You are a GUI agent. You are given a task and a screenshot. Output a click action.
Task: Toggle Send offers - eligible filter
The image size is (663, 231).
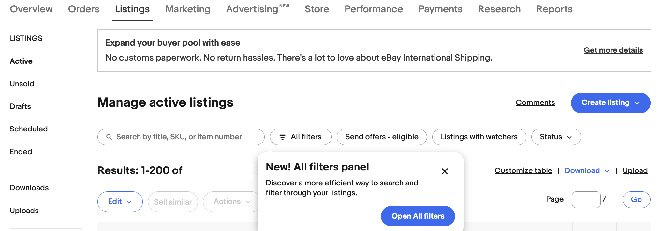[382, 137]
